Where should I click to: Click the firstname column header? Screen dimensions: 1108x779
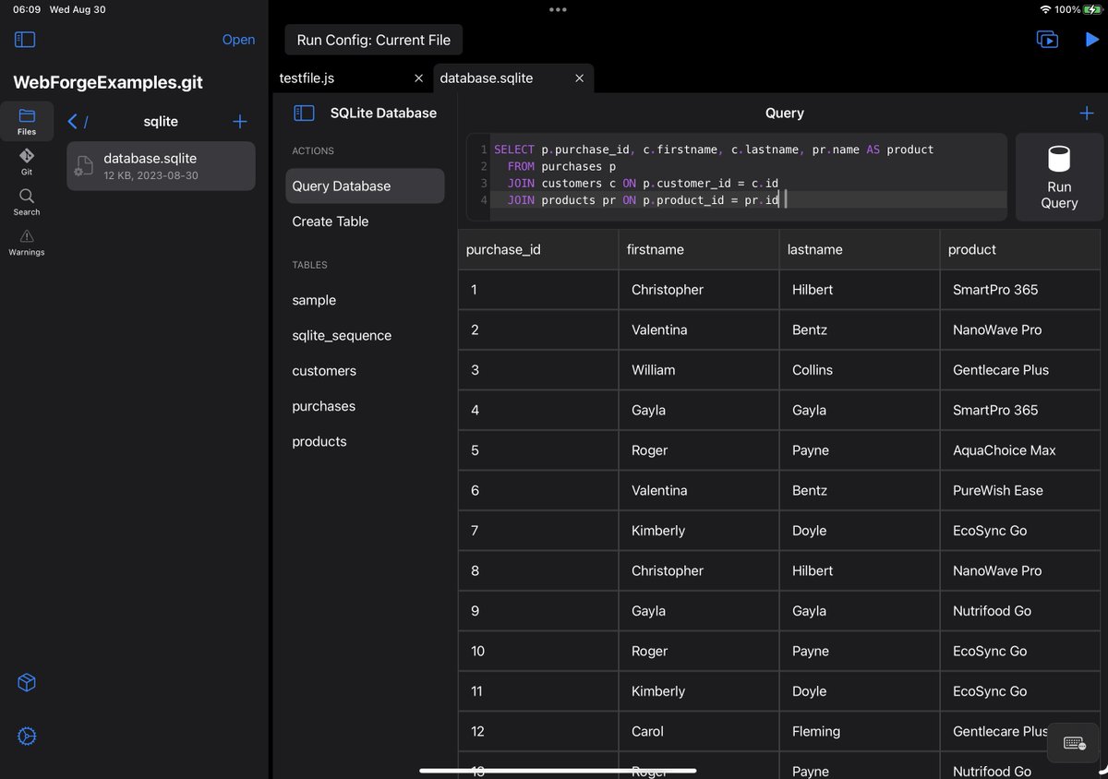699,249
